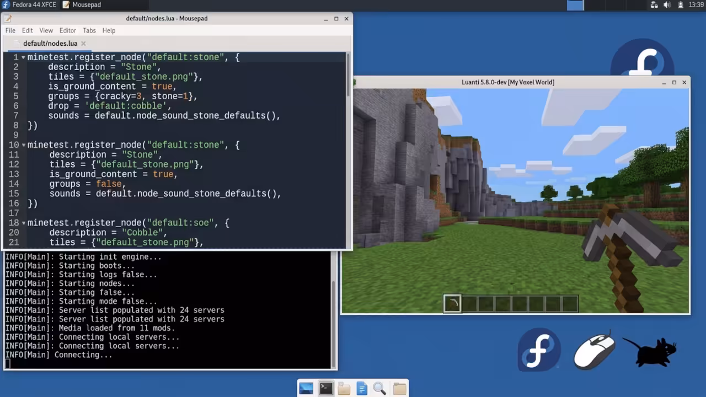Open the File menu in Mousepad
The image size is (706, 397).
point(10,30)
